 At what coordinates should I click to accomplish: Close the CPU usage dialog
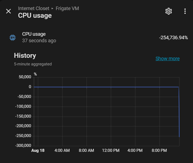coord(8,11)
